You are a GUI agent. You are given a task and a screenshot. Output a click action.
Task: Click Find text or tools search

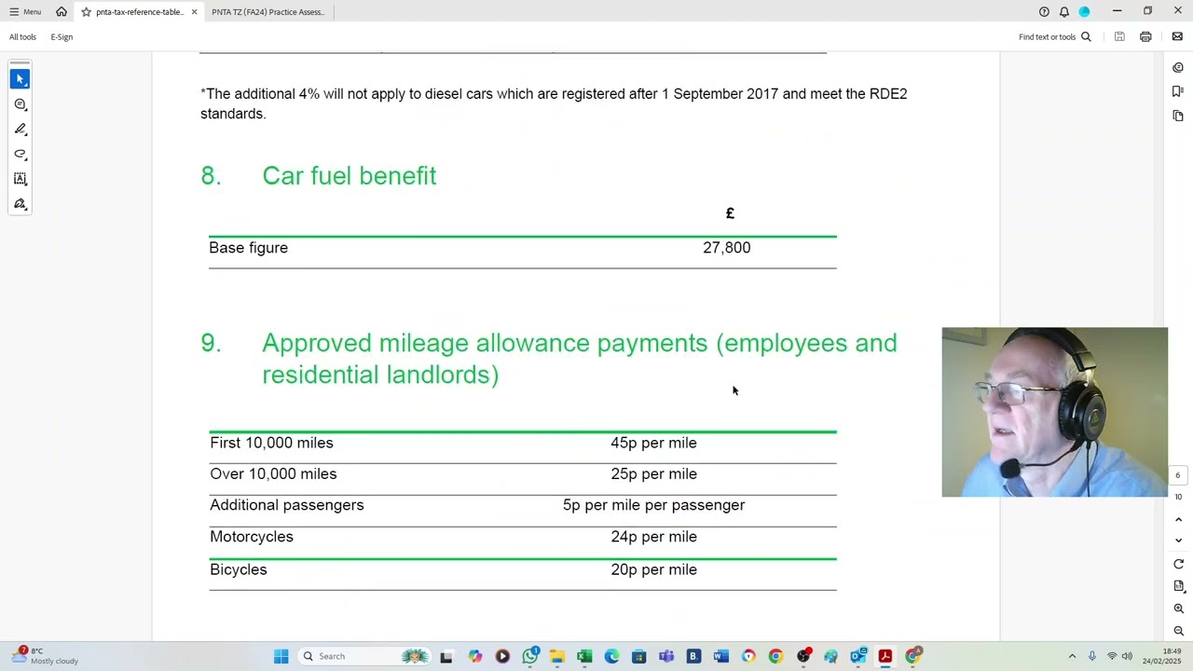pos(1055,37)
